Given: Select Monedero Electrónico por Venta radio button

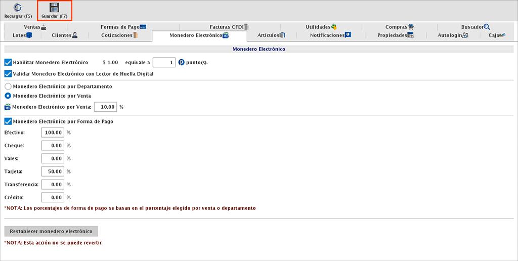Looking at the screenshot, I should click(8, 96).
